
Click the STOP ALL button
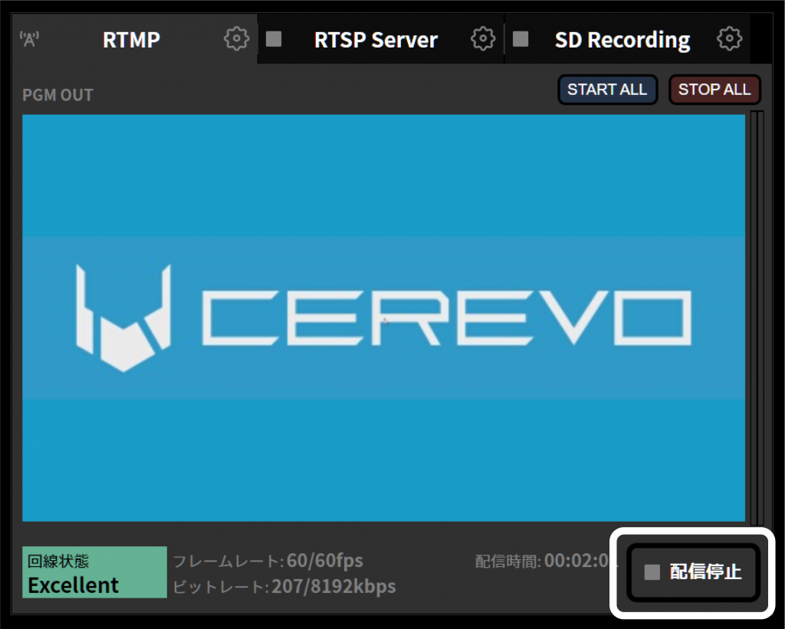(x=714, y=90)
